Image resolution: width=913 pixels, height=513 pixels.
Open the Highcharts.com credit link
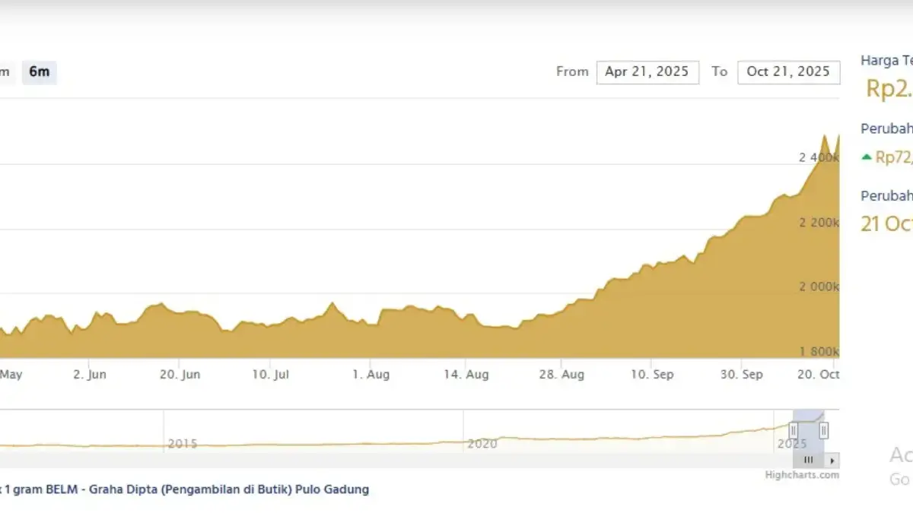pos(802,475)
